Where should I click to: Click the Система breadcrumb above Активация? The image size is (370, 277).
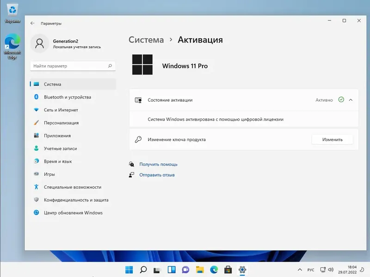(x=146, y=40)
